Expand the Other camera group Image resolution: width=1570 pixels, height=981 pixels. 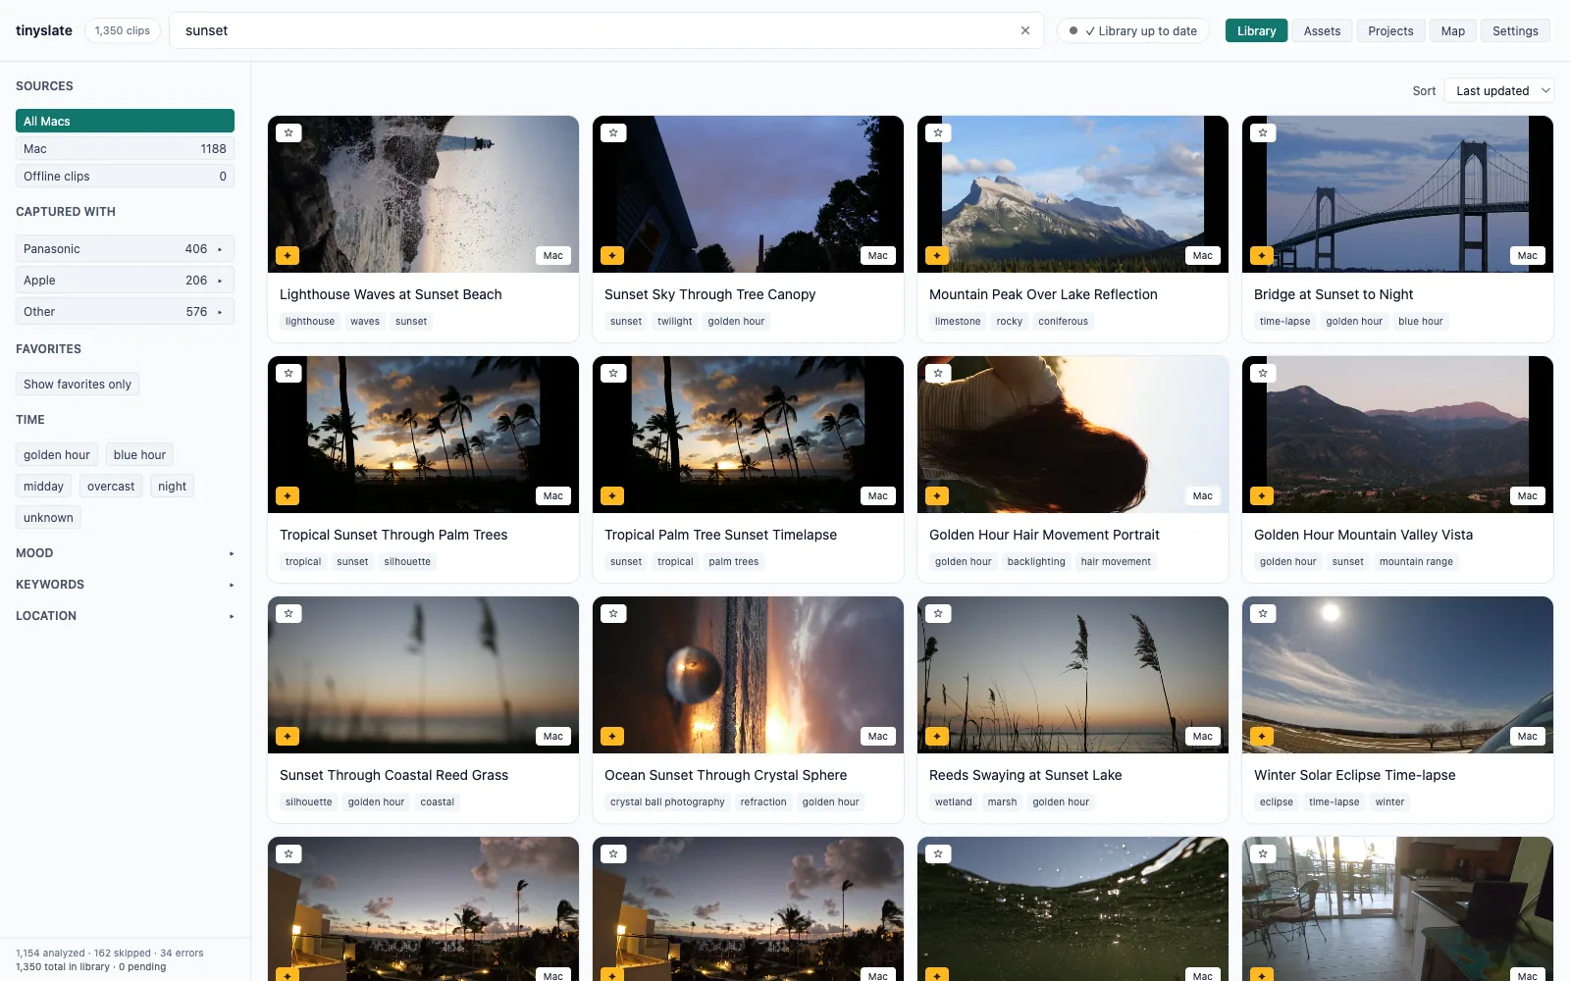point(125,311)
